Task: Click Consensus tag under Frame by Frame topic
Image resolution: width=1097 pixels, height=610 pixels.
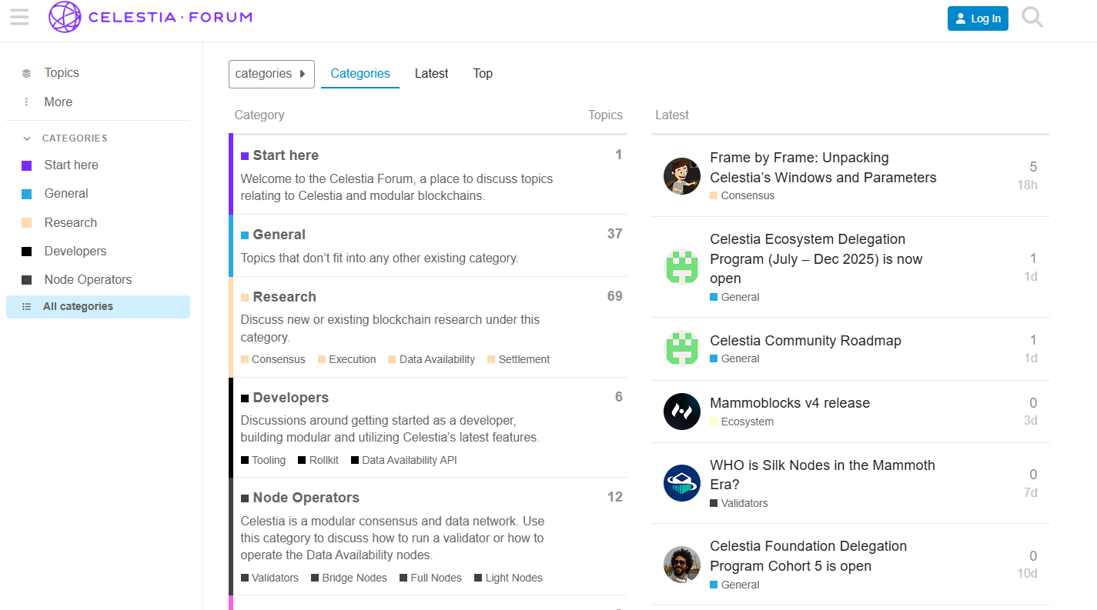Action: (742, 195)
